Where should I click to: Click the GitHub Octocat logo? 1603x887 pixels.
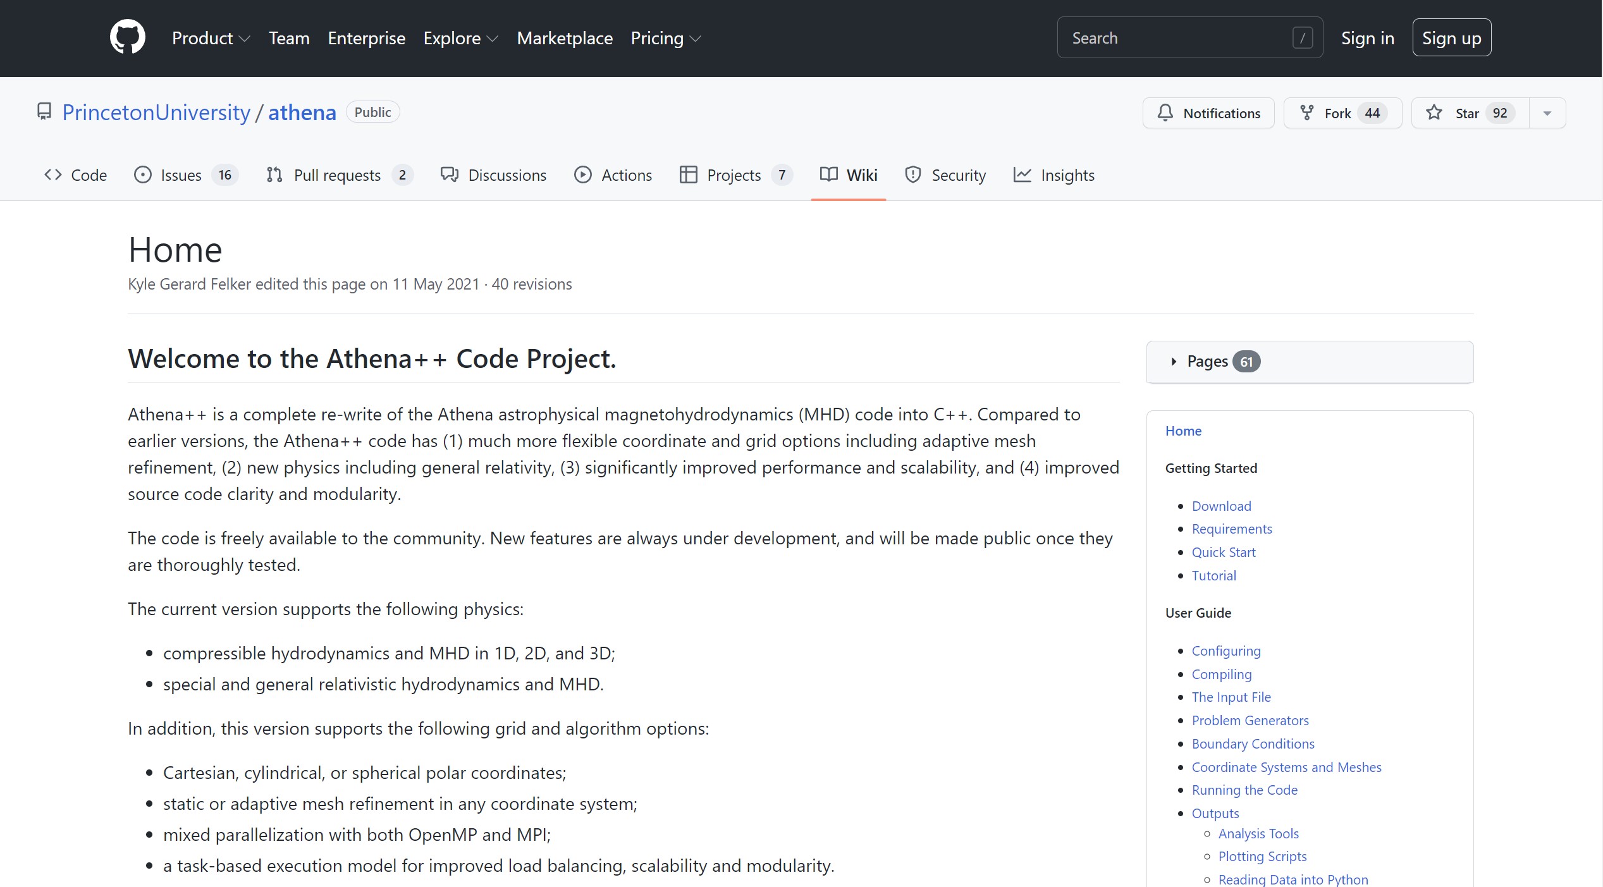point(127,37)
